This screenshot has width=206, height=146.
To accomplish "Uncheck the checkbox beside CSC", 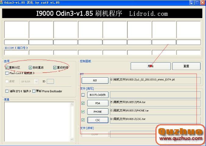I will point(83,120).
